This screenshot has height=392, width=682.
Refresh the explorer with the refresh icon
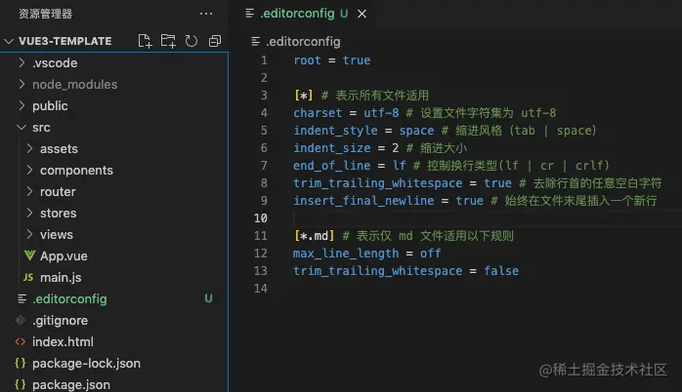[192, 41]
